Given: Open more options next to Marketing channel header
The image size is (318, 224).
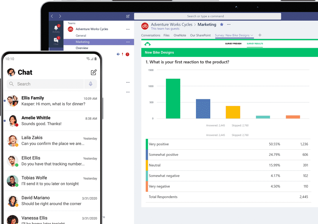Looking at the screenshot, I should click(x=229, y=24).
